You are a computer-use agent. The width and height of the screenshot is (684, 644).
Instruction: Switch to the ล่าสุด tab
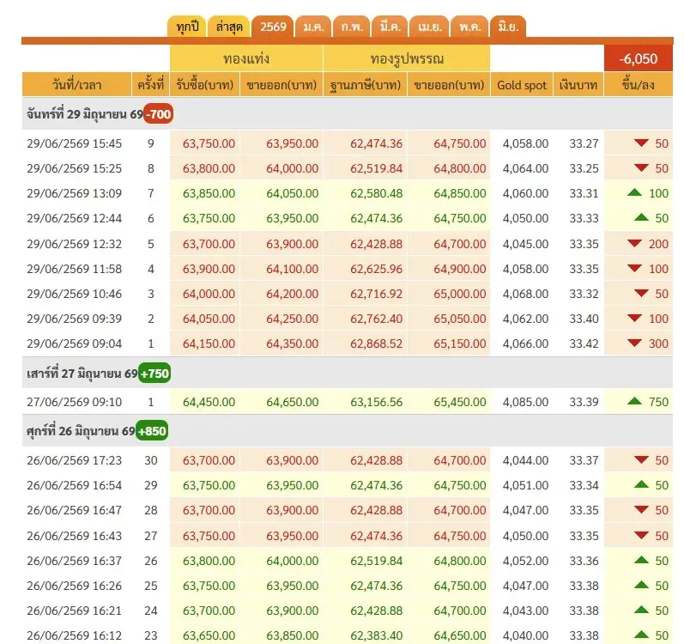tap(229, 27)
